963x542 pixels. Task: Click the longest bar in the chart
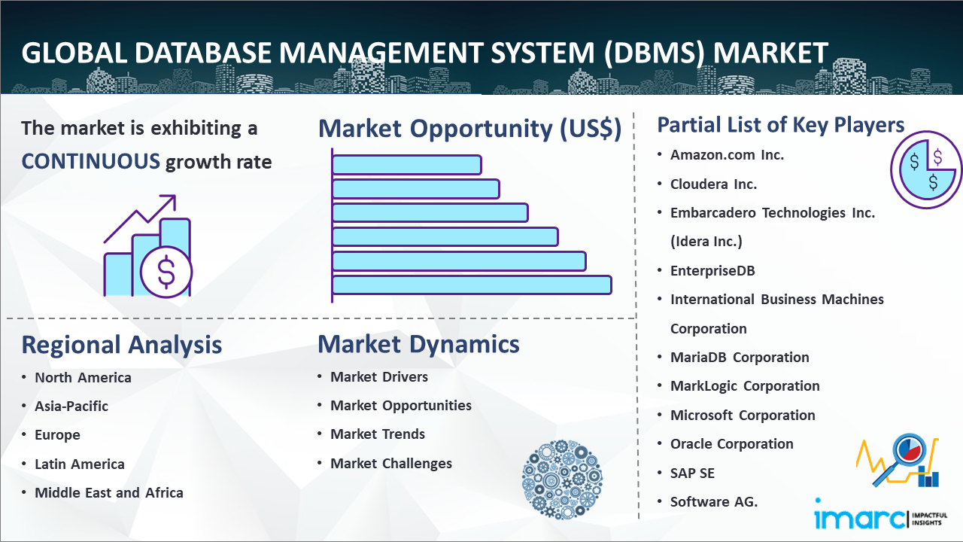[472, 285]
